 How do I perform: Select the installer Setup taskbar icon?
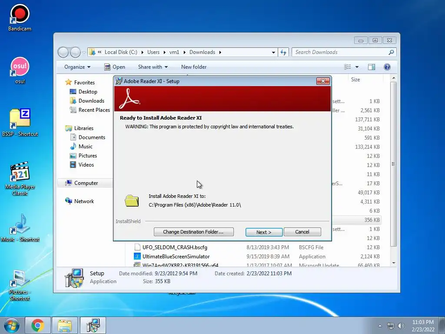click(x=93, y=325)
